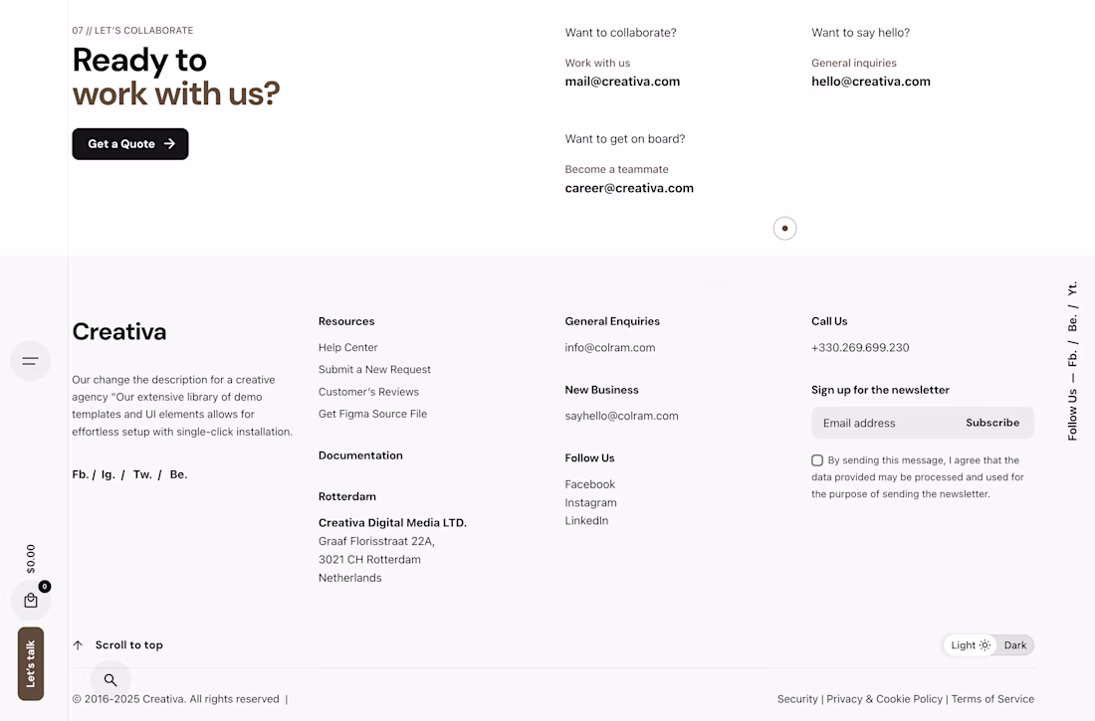Screen dimensions: 1095x721
Task: Expand the Documentation footer section
Action: (360, 455)
